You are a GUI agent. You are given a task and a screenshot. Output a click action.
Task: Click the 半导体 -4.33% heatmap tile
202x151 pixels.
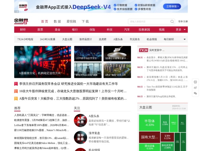point(149,123)
